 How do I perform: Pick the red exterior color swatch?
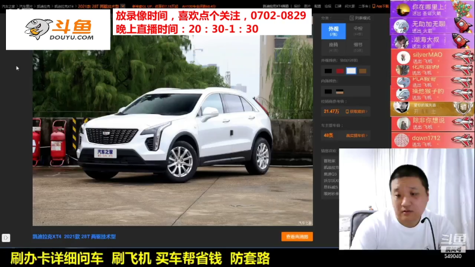340,71
